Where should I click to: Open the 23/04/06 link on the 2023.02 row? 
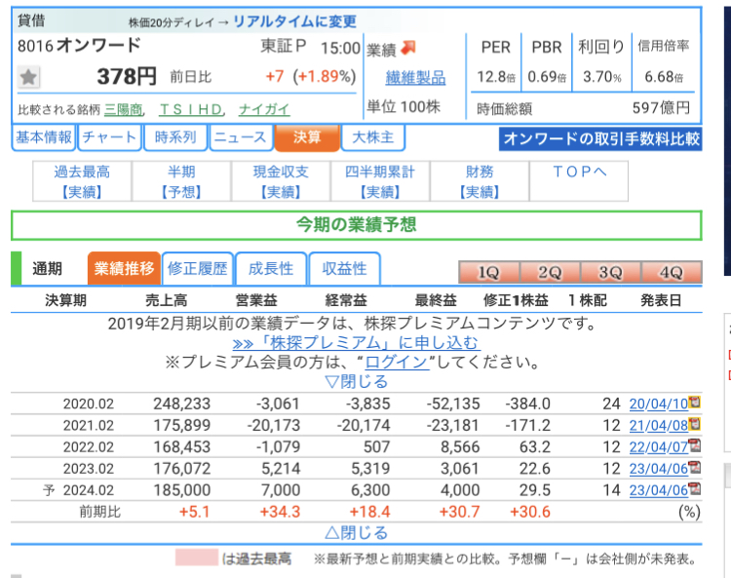tap(659, 469)
